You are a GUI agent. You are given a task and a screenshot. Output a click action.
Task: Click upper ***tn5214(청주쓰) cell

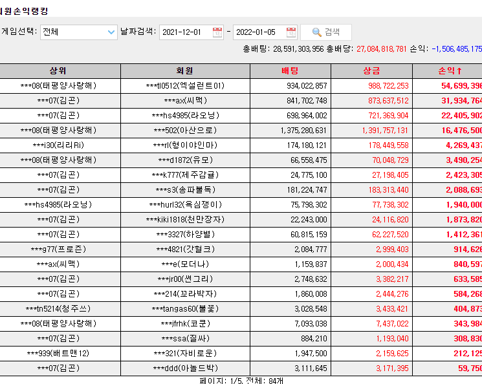click(58, 309)
